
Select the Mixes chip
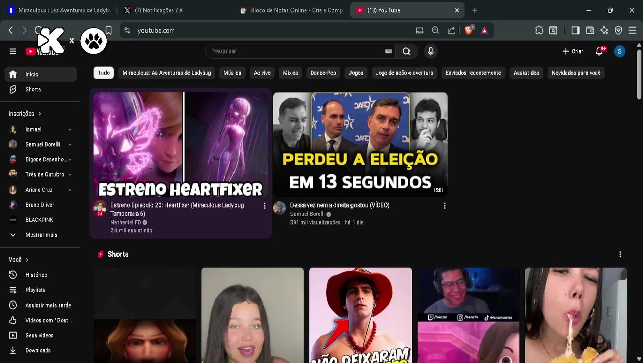[x=290, y=73]
